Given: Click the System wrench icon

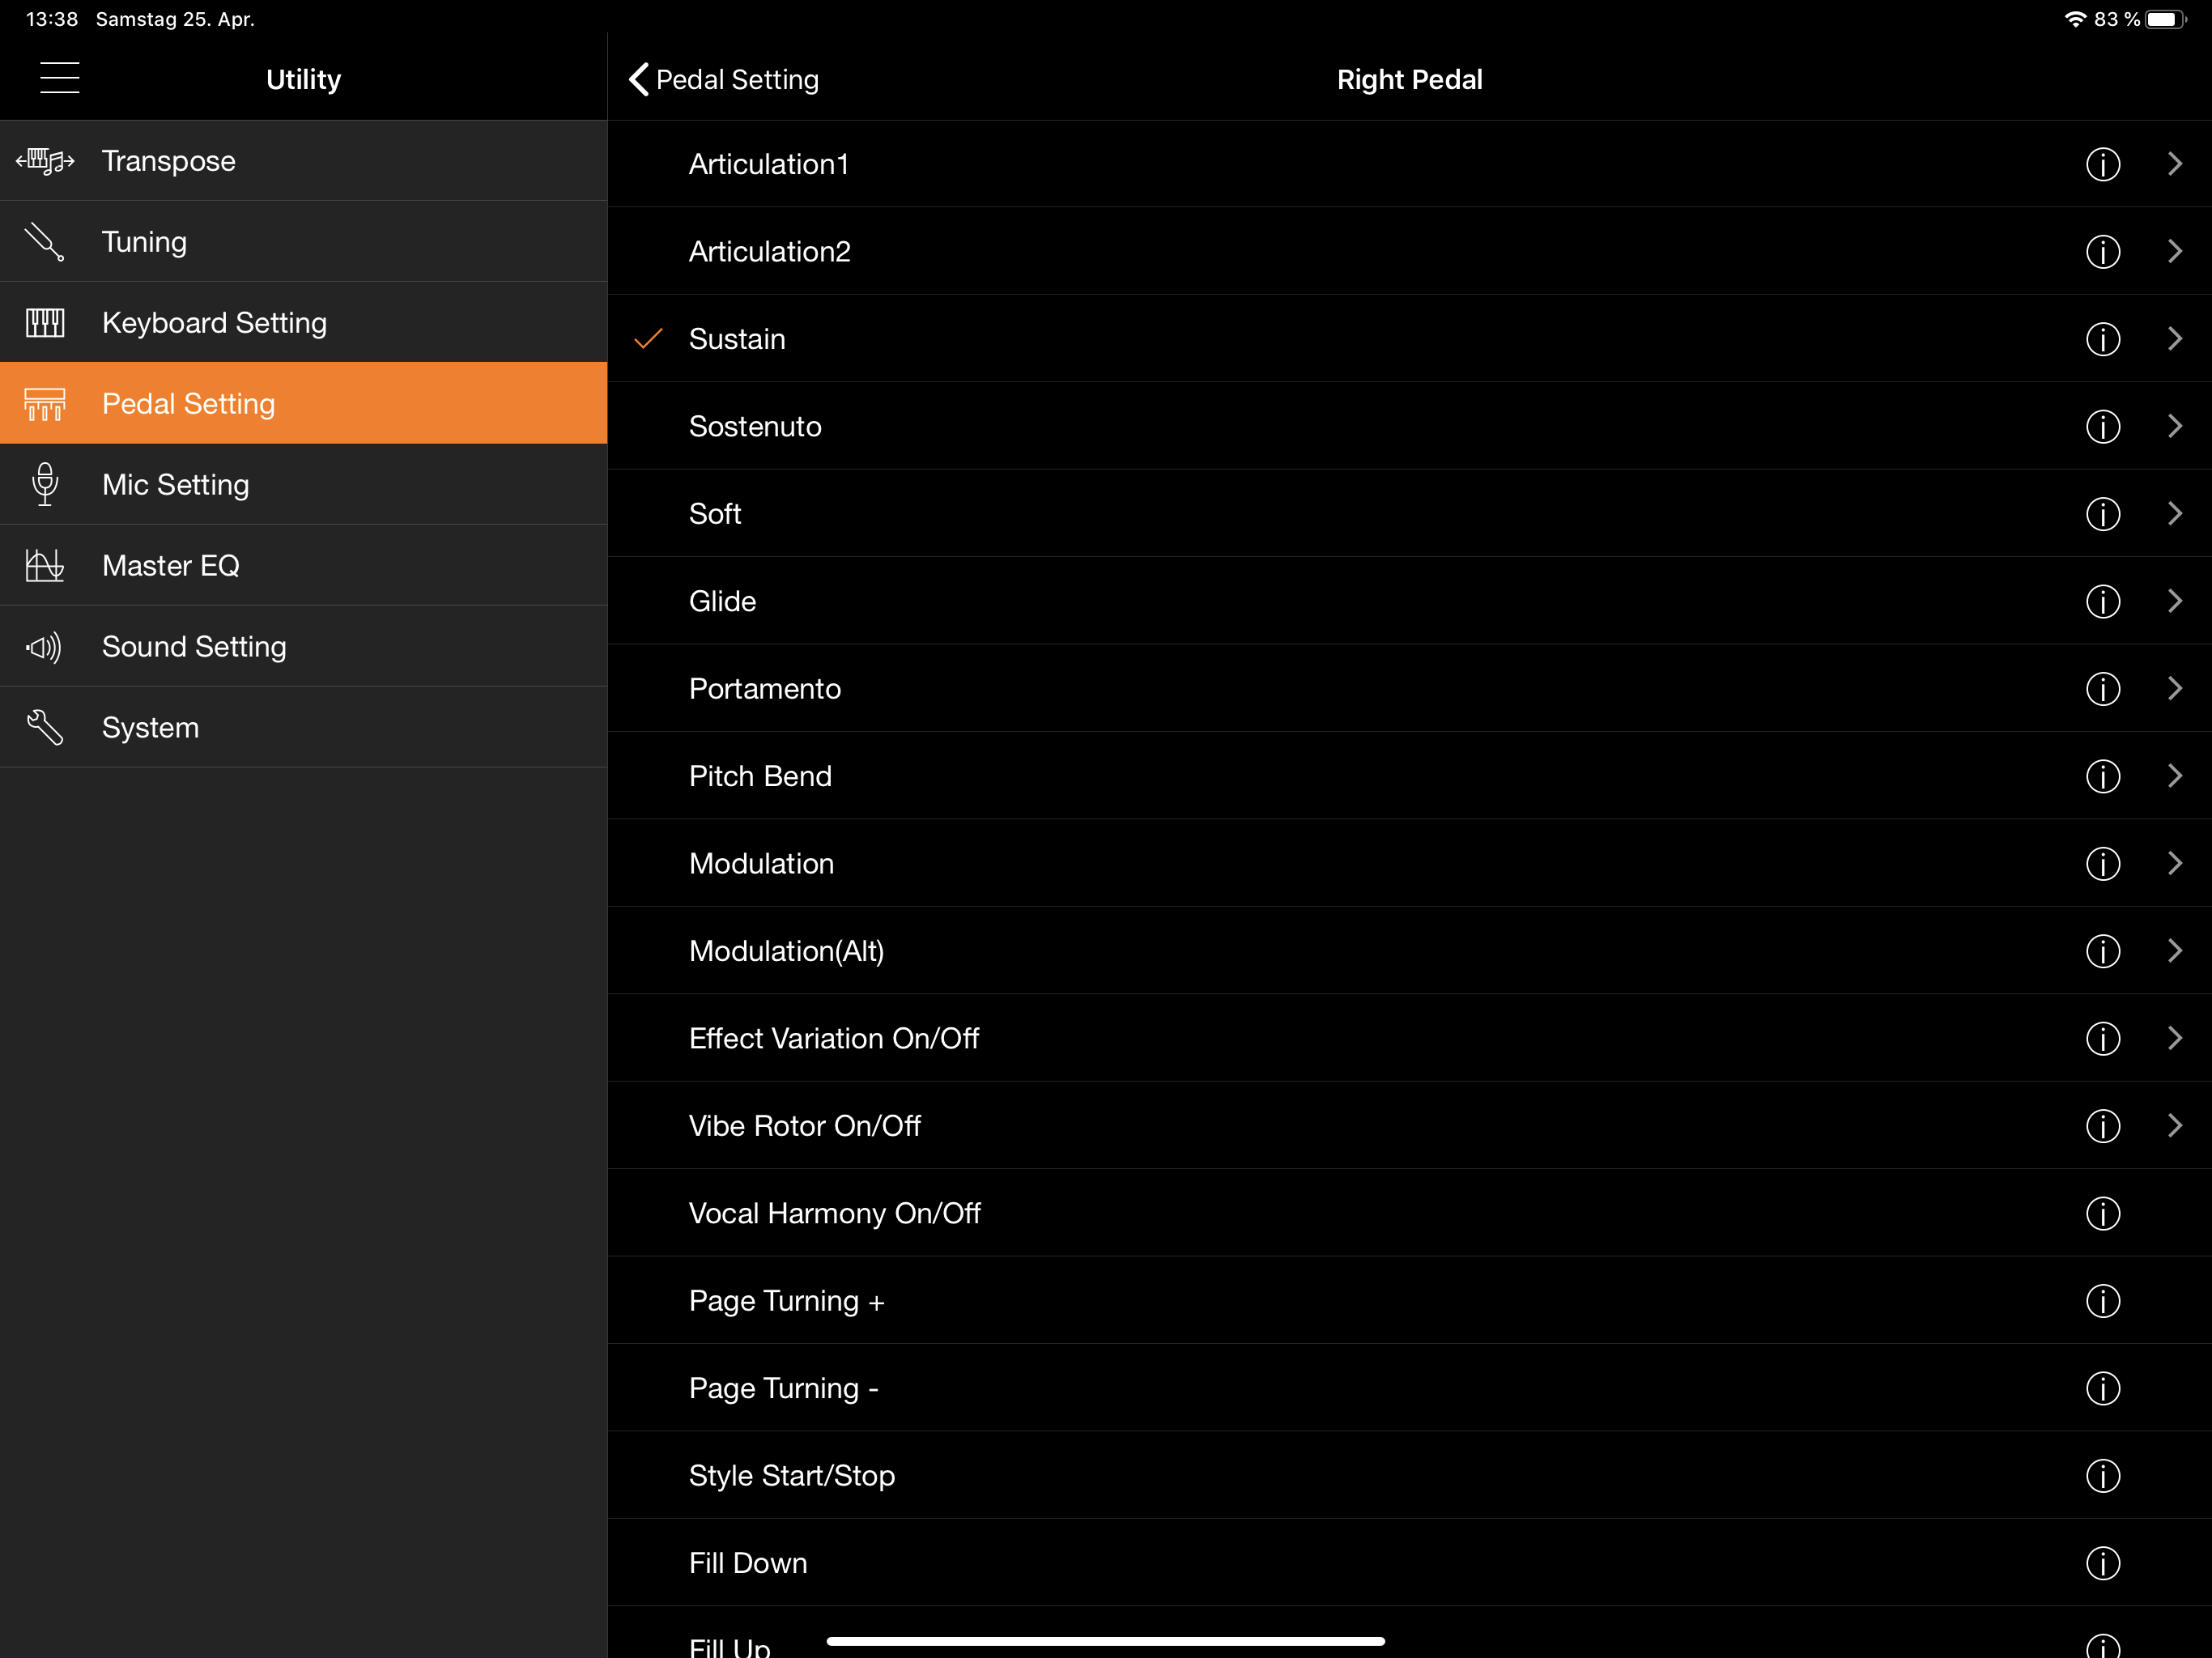Looking at the screenshot, I should point(45,728).
